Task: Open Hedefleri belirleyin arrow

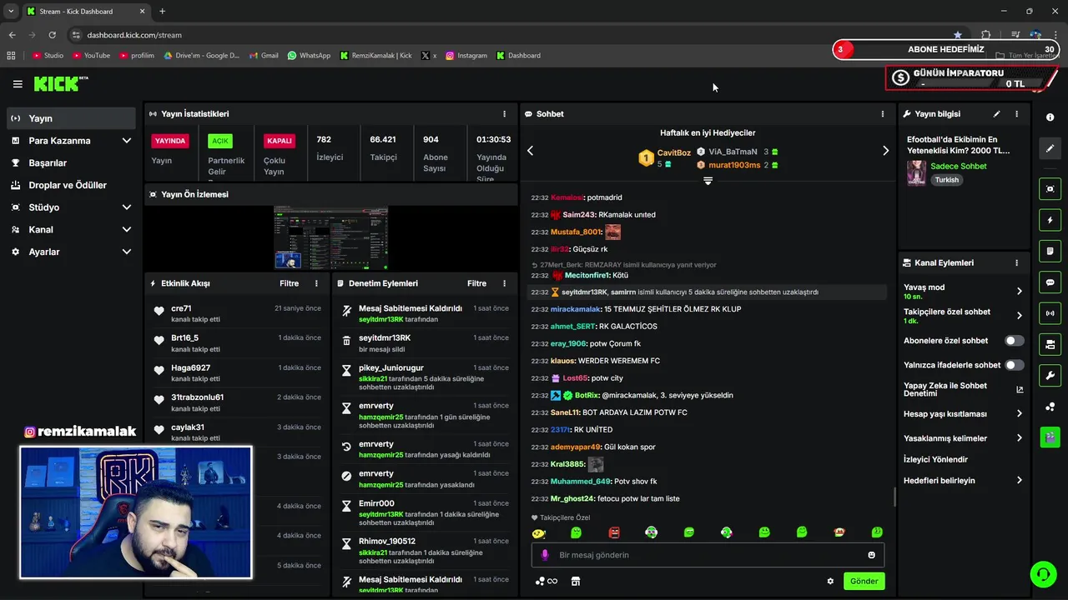Action: point(1019,481)
